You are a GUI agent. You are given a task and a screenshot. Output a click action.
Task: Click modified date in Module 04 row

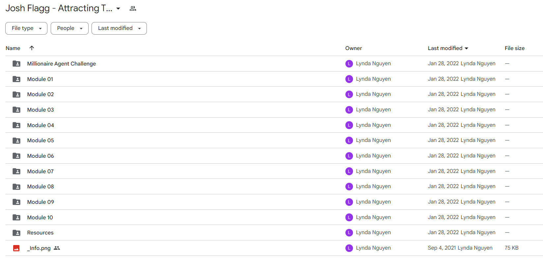point(443,125)
